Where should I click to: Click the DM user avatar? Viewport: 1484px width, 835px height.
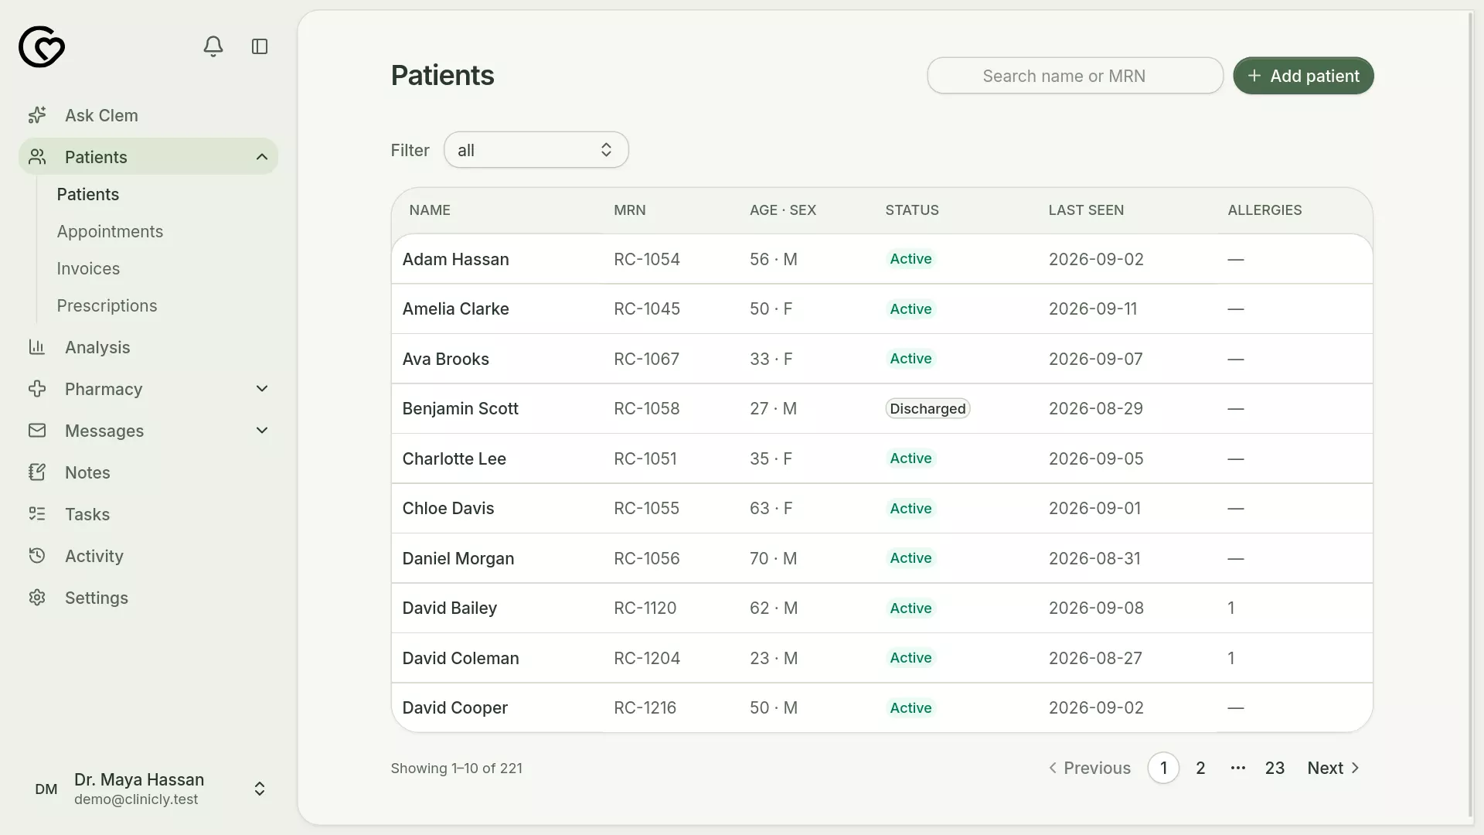point(46,789)
